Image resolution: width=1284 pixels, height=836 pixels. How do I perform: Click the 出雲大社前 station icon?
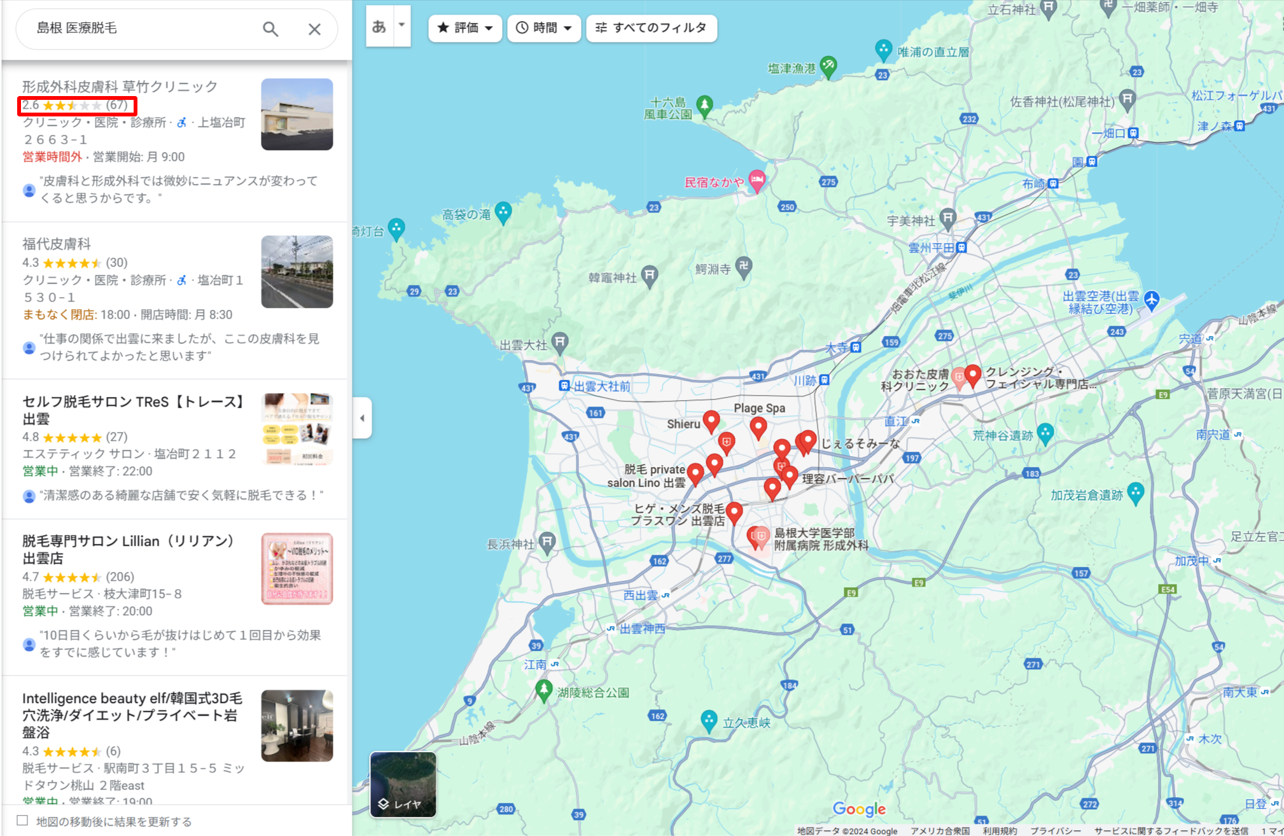pyautogui.click(x=564, y=386)
